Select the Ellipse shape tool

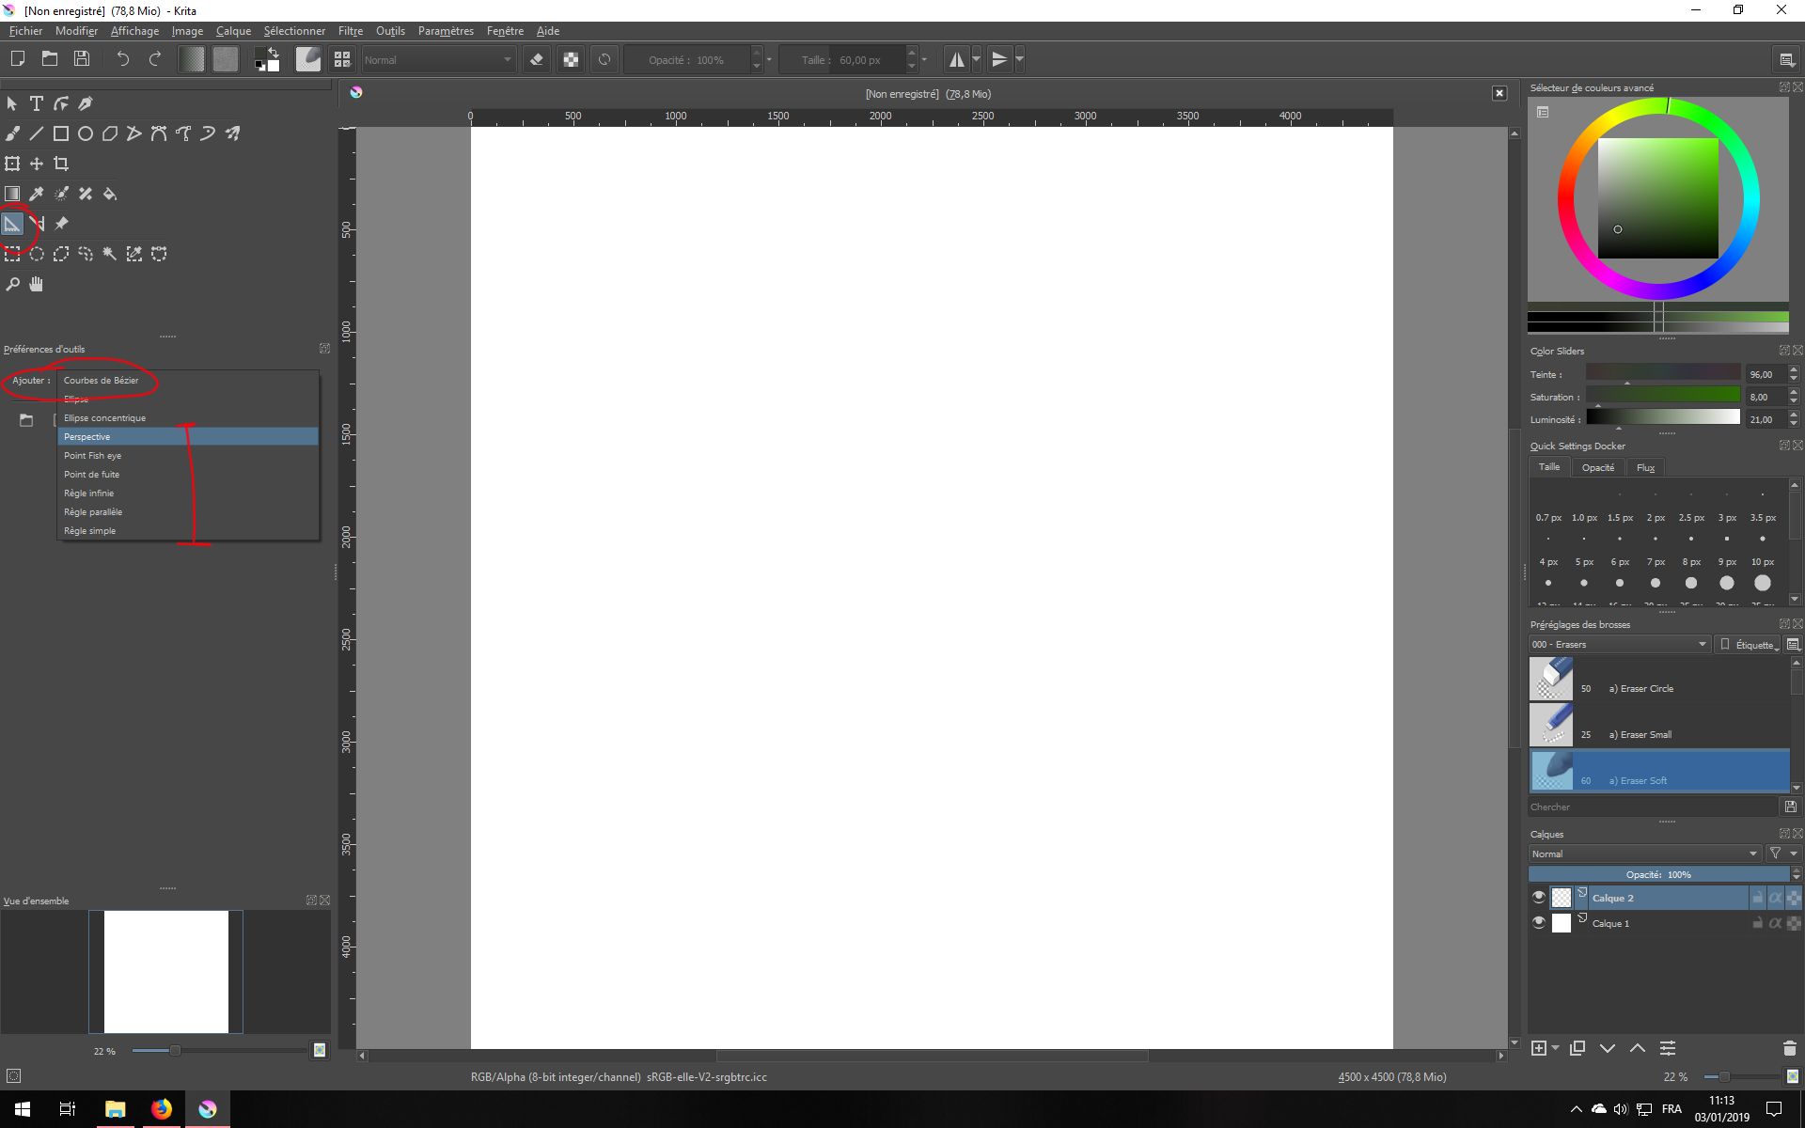[x=86, y=133]
